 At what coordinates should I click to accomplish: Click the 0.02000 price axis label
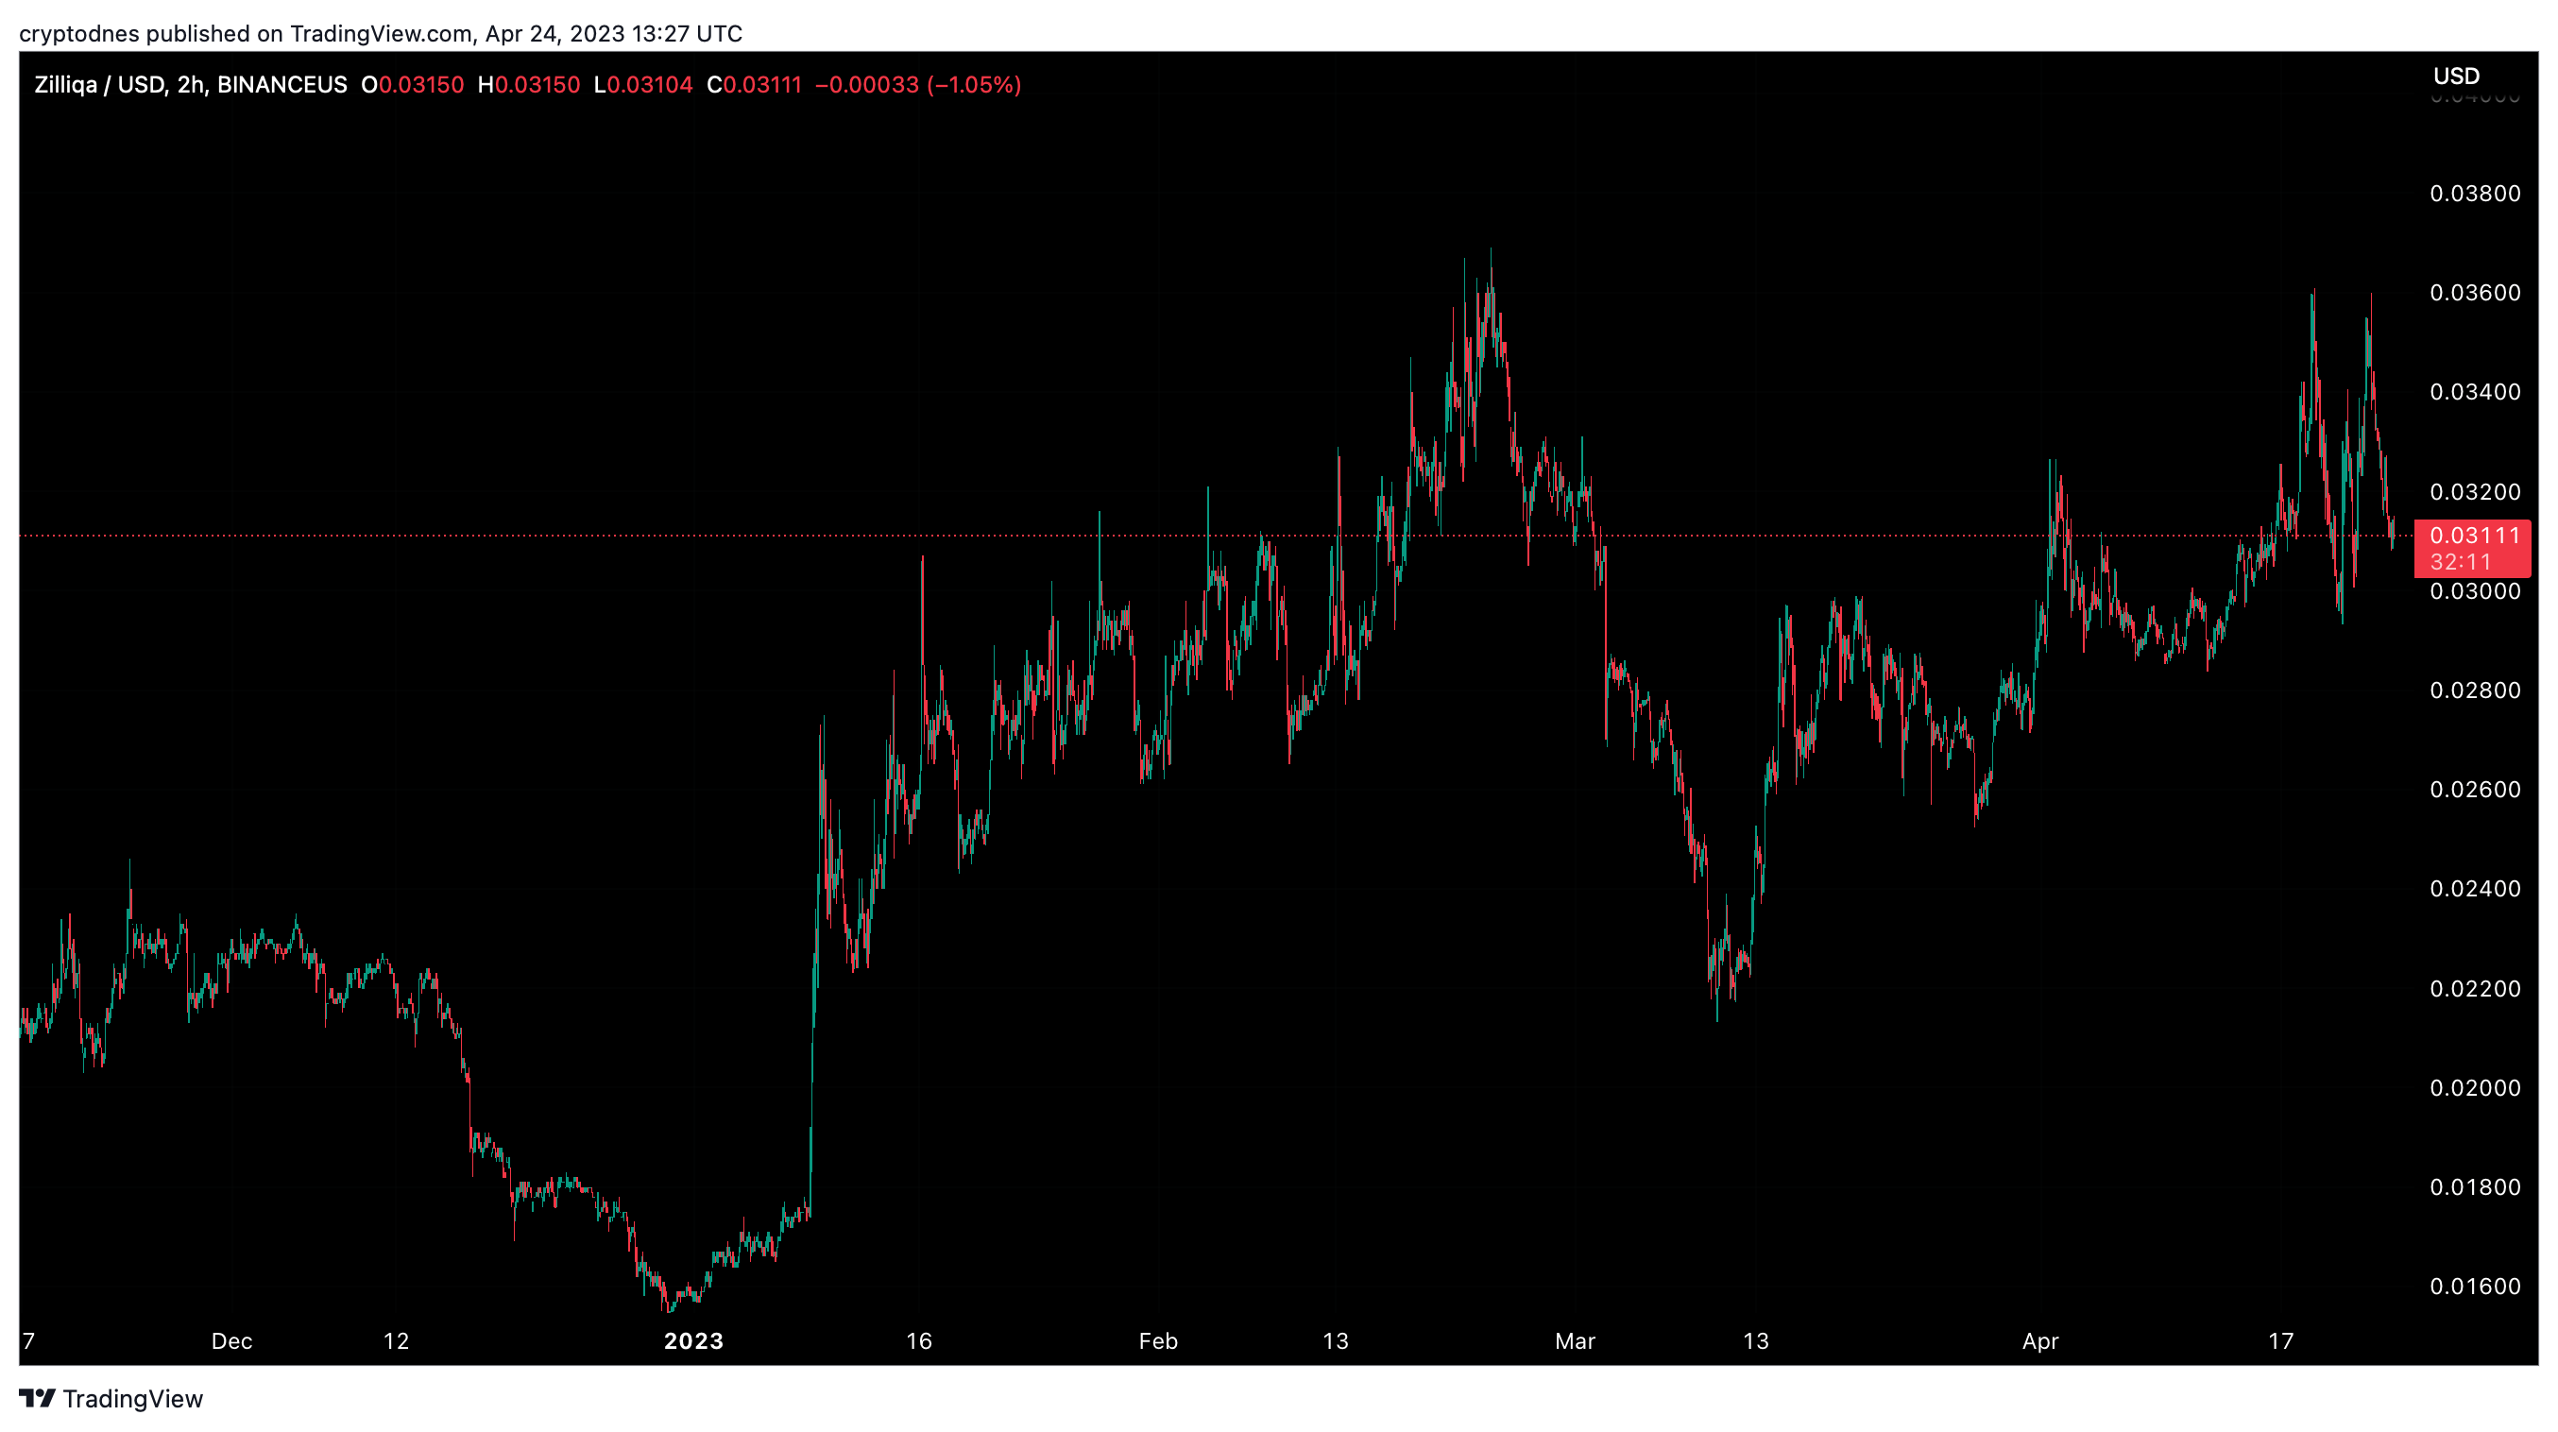pos(2476,1088)
